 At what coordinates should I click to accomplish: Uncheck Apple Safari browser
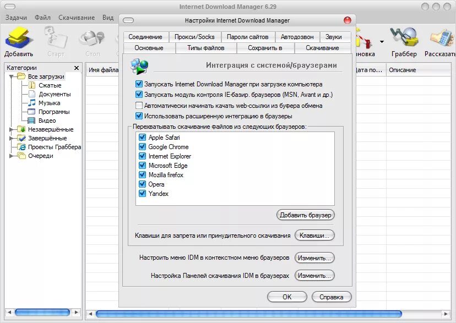click(x=142, y=137)
